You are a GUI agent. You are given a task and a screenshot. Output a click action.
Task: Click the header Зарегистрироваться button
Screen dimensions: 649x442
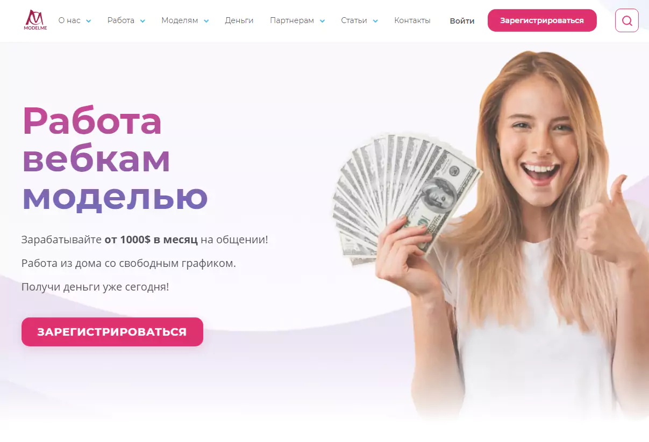point(542,20)
